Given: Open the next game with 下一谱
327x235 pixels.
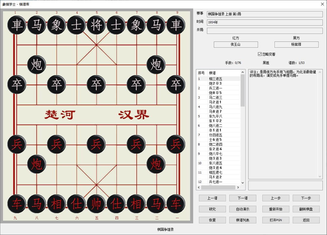Looking at the screenshot, I should 242,198.
